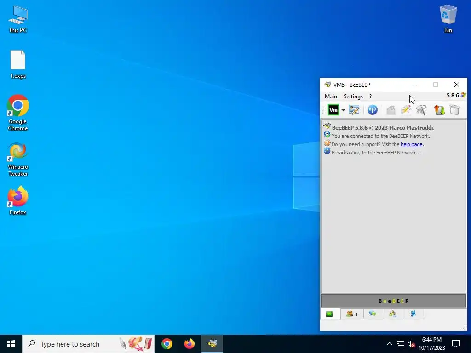Minimize the BeeBEEP window

[x=415, y=85]
